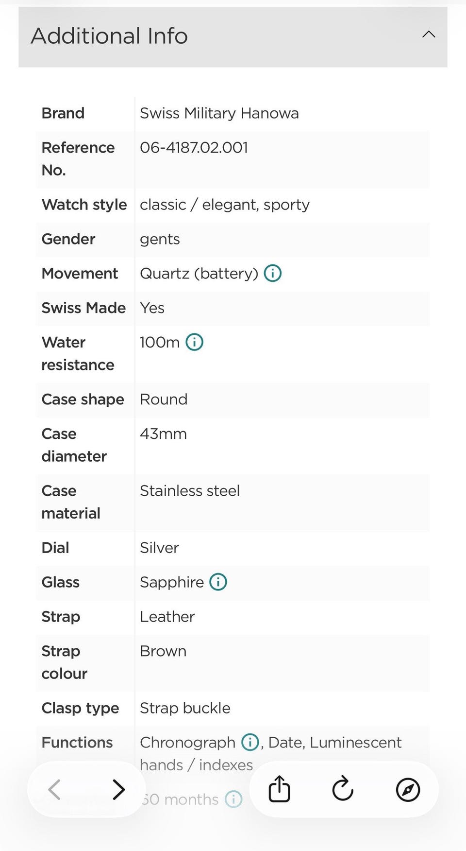Open the compass browser icon

coord(408,789)
